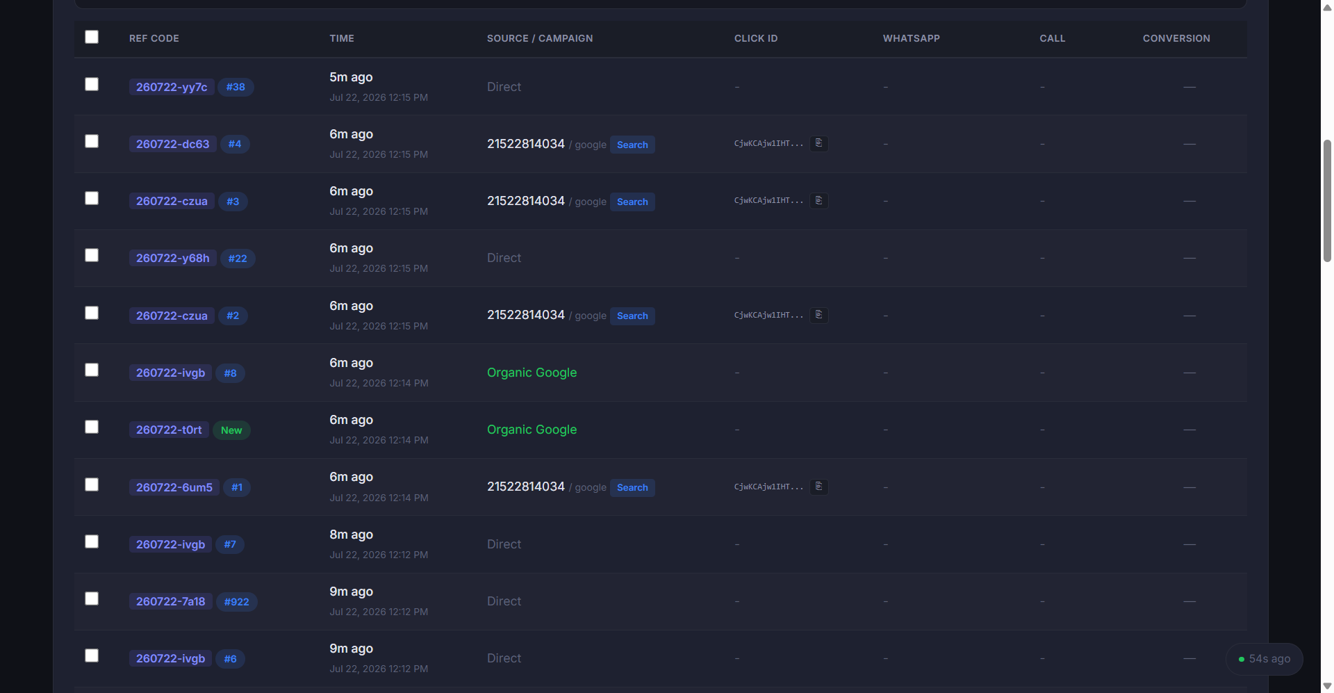Screen dimensions: 1334x693
Task: Open ref code 260722-yy7c
Action: click(x=172, y=87)
